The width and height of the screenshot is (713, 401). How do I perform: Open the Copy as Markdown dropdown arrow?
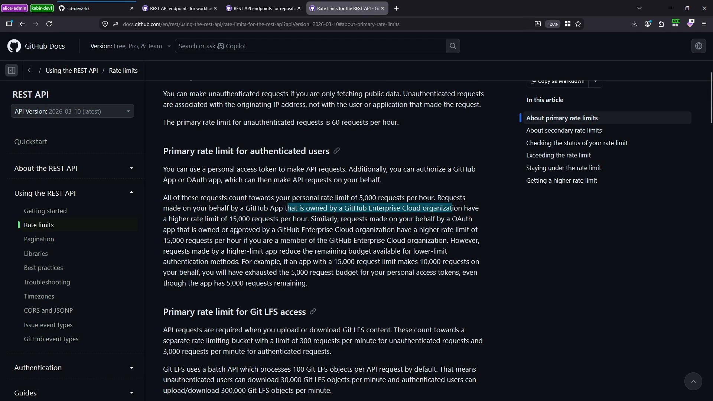tap(595, 82)
